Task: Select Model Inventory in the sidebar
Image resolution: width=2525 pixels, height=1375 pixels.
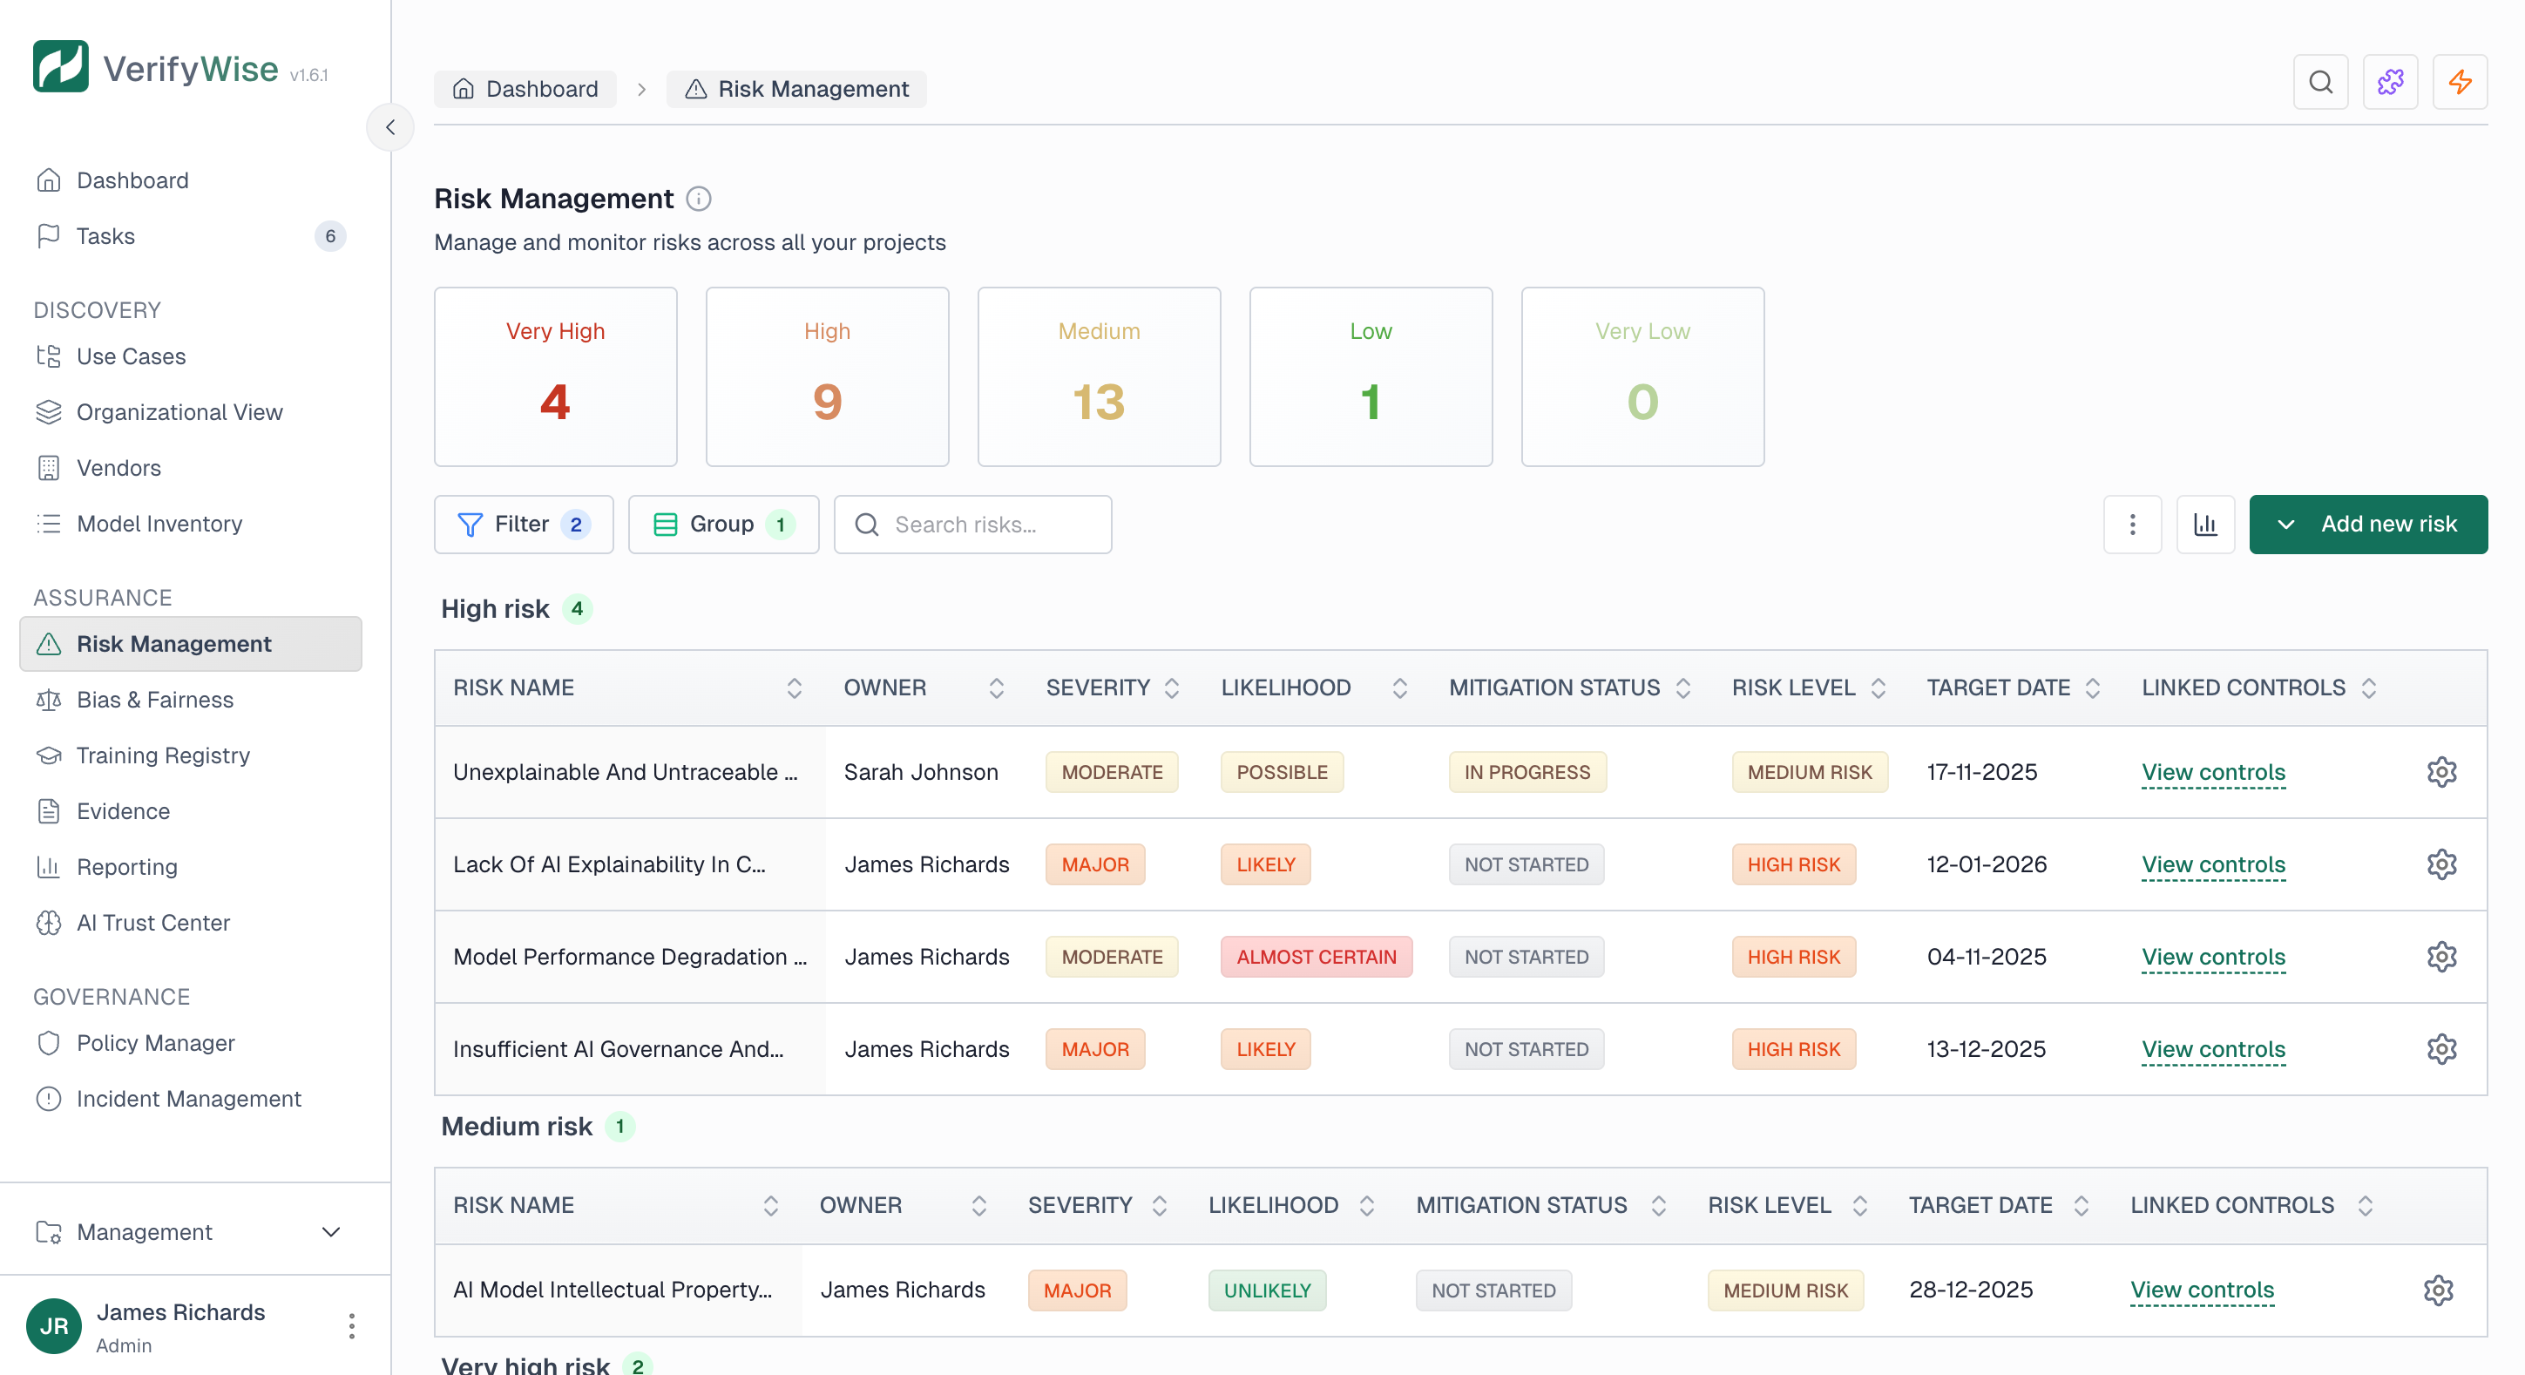Action: coord(159,524)
